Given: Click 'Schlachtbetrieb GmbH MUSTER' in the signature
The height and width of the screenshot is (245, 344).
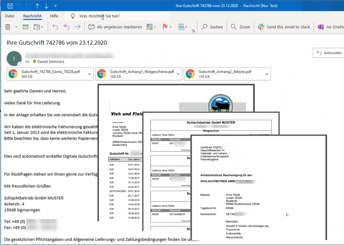Looking at the screenshot, I should (x=34, y=198).
